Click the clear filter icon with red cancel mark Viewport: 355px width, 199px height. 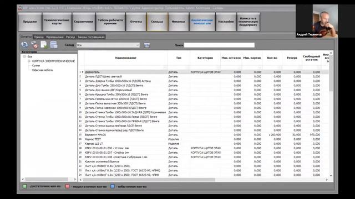pyautogui.click(x=34, y=45)
